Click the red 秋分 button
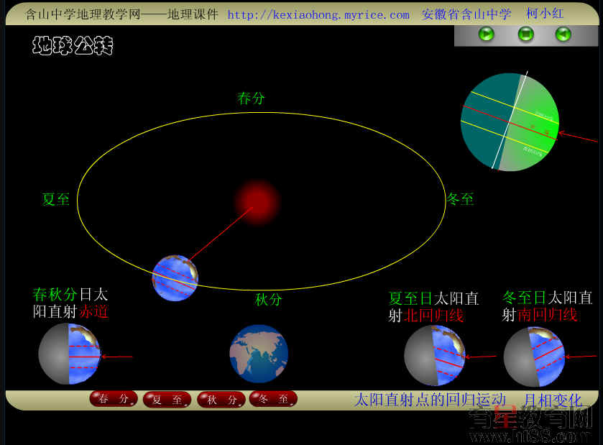Screen dimensions: 603x445 click(x=221, y=400)
